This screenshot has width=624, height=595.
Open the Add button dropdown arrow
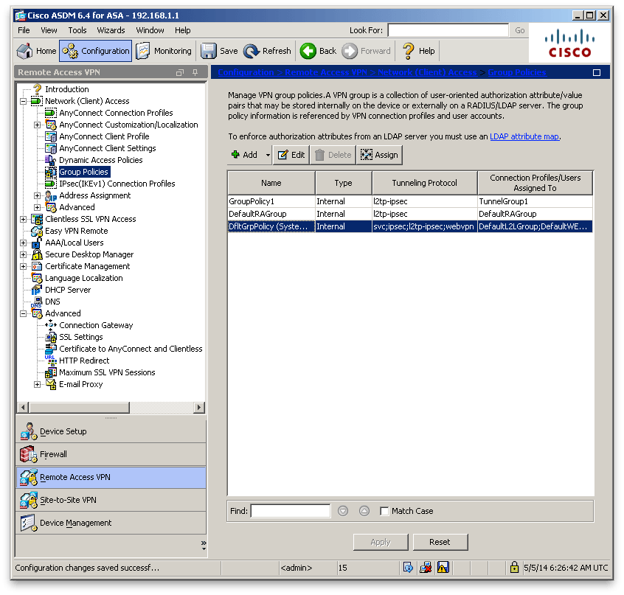[268, 155]
